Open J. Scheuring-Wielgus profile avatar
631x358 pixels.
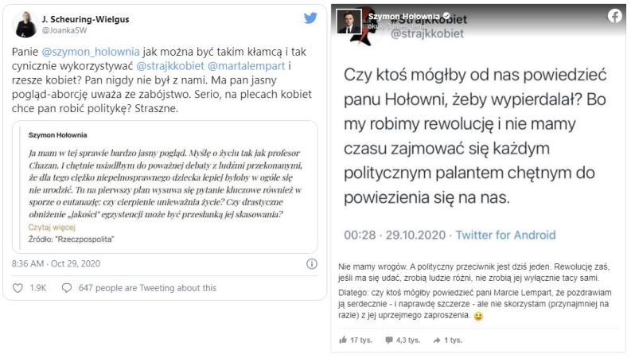point(25,24)
